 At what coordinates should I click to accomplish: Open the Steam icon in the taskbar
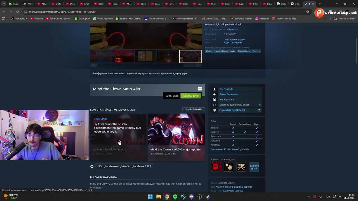pyautogui.click(x=208, y=197)
